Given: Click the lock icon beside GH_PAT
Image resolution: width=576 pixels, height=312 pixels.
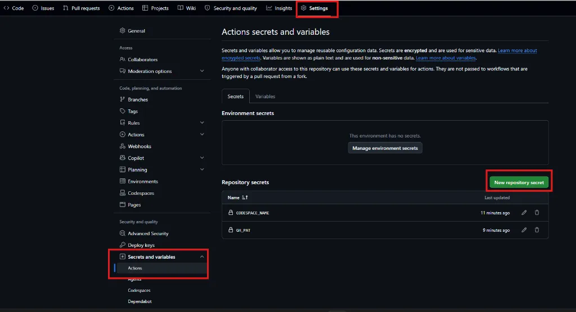Looking at the screenshot, I should point(231,230).
